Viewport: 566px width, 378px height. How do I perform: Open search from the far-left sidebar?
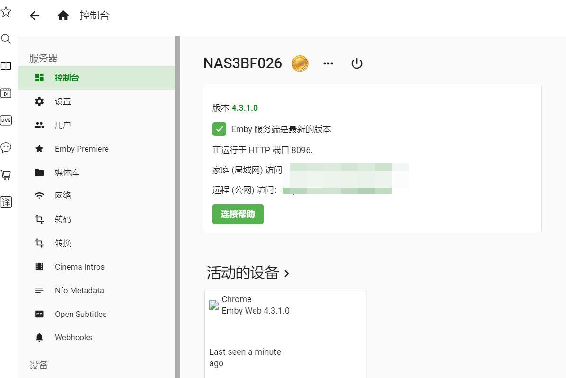[6, 39]
